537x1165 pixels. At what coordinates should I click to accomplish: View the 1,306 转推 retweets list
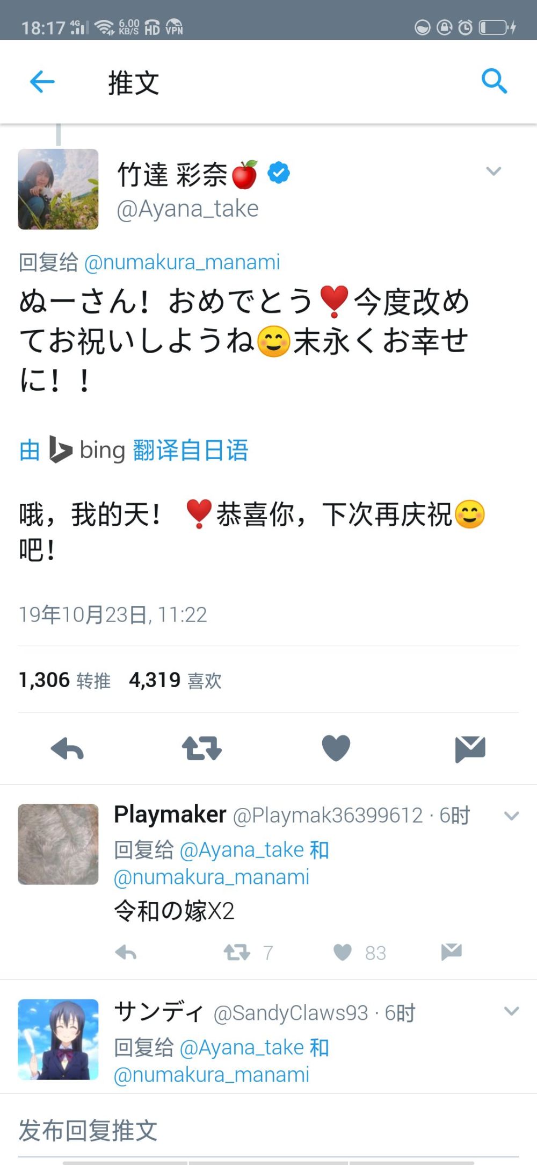click(64, 680)
